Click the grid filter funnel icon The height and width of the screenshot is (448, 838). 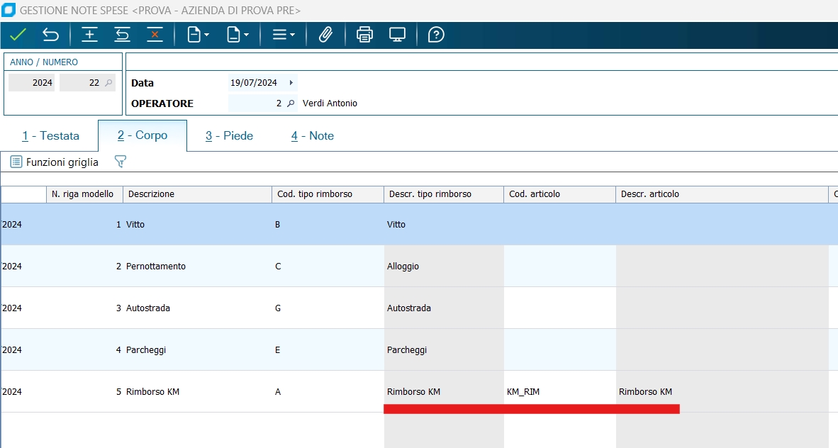coord(120,162)
